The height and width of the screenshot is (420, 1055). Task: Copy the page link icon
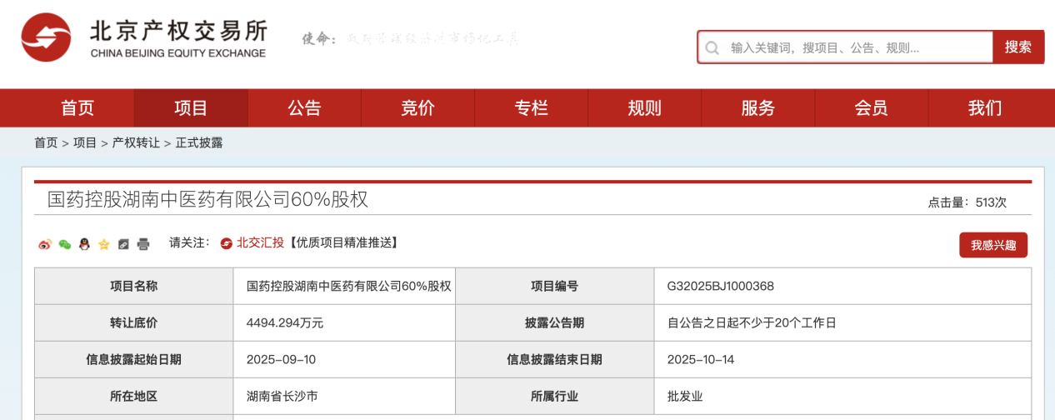click(x=123, y=244)
